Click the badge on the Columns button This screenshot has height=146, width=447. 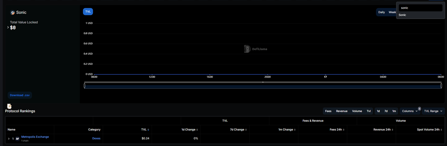(419, 109)
